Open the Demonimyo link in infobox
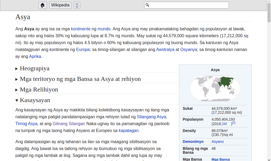This screenshot has width=271, height=161. [x=193, y=142]
